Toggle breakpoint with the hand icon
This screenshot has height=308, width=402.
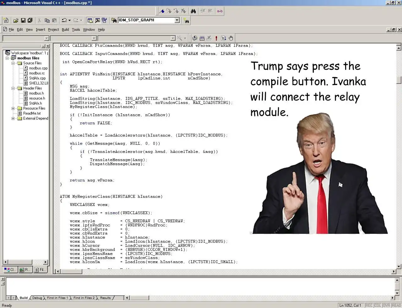click(231, 38)
